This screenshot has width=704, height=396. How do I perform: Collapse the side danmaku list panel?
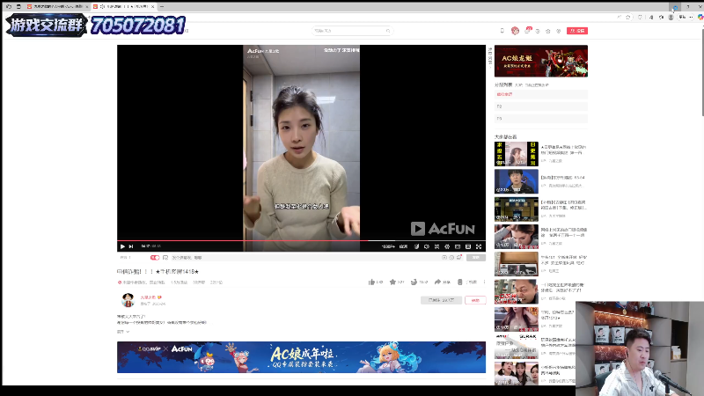pos(490,56)
